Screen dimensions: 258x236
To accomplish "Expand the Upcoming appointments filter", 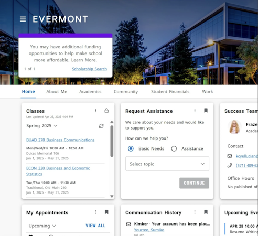I will [42, 226].
